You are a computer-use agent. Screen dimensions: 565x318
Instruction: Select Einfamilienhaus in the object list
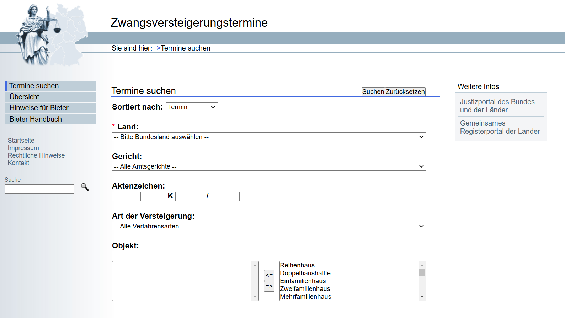click(x=303, y=281)
